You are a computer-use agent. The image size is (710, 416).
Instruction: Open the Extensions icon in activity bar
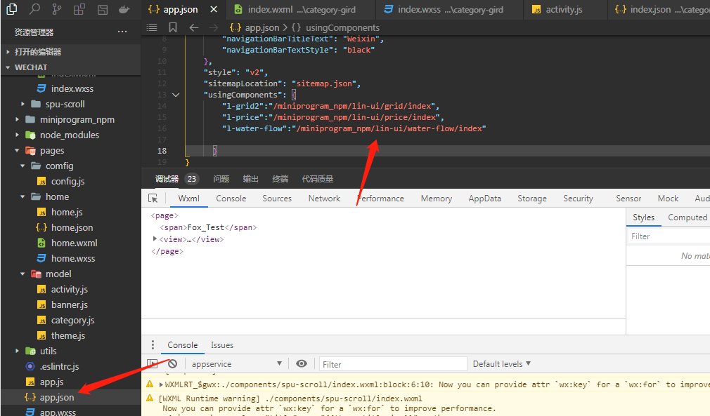point(79,10)
